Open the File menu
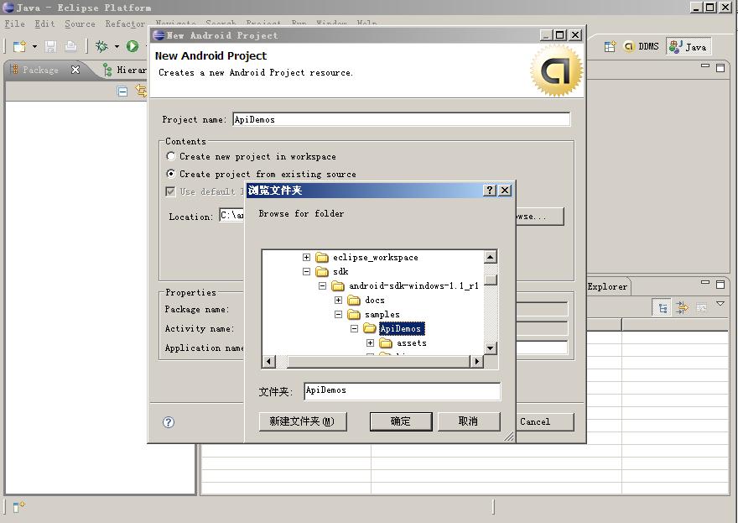Screen dimensions: 738x523 tap(14, 24)
